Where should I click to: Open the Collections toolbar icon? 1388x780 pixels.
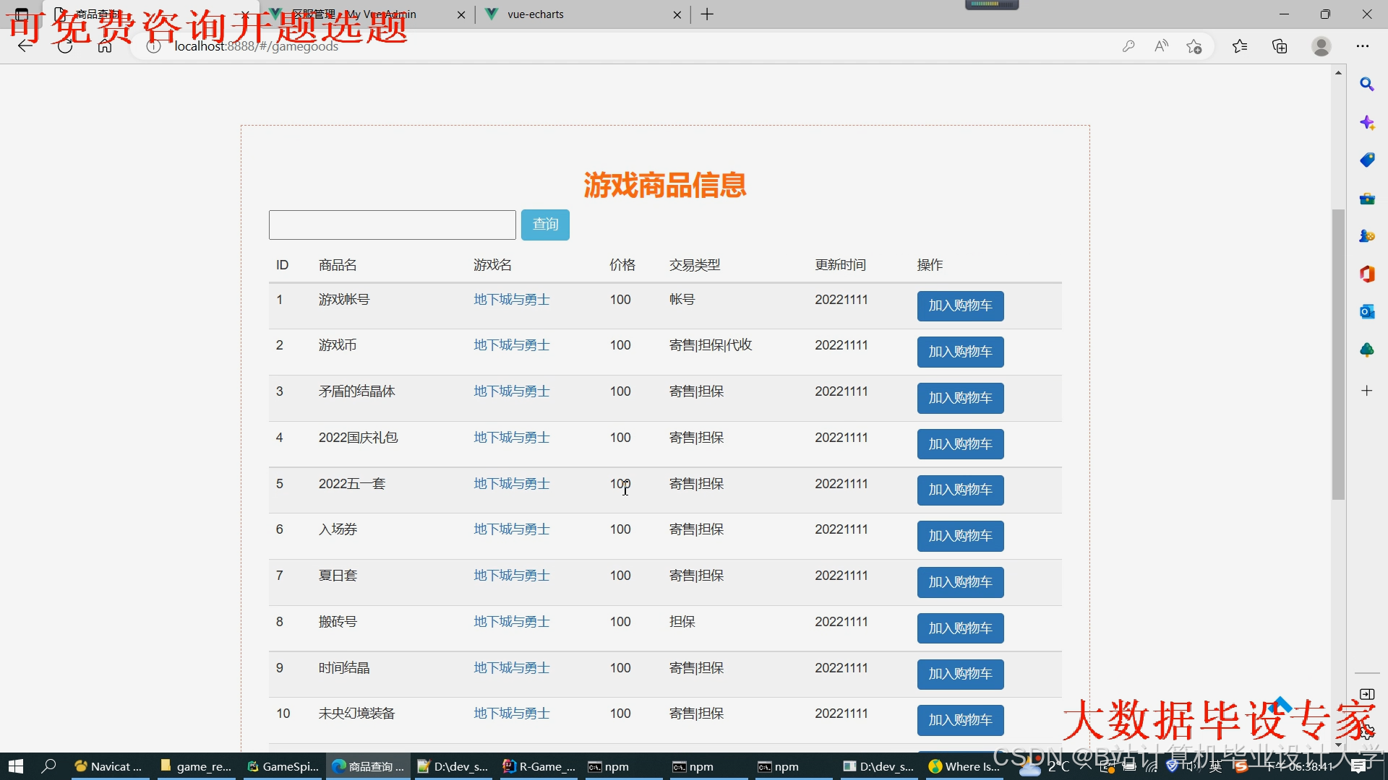1280,46
